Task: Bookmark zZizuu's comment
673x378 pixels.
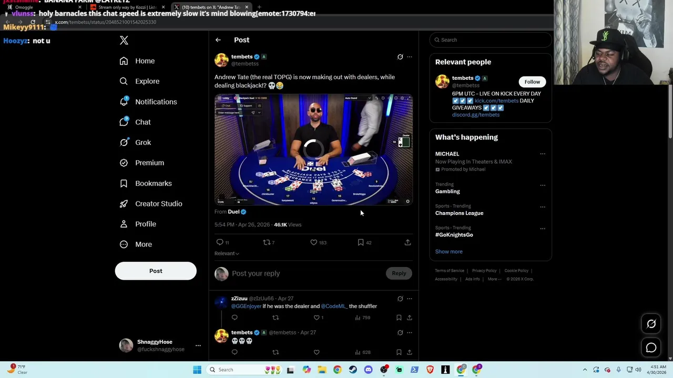Action: point(399,318)
